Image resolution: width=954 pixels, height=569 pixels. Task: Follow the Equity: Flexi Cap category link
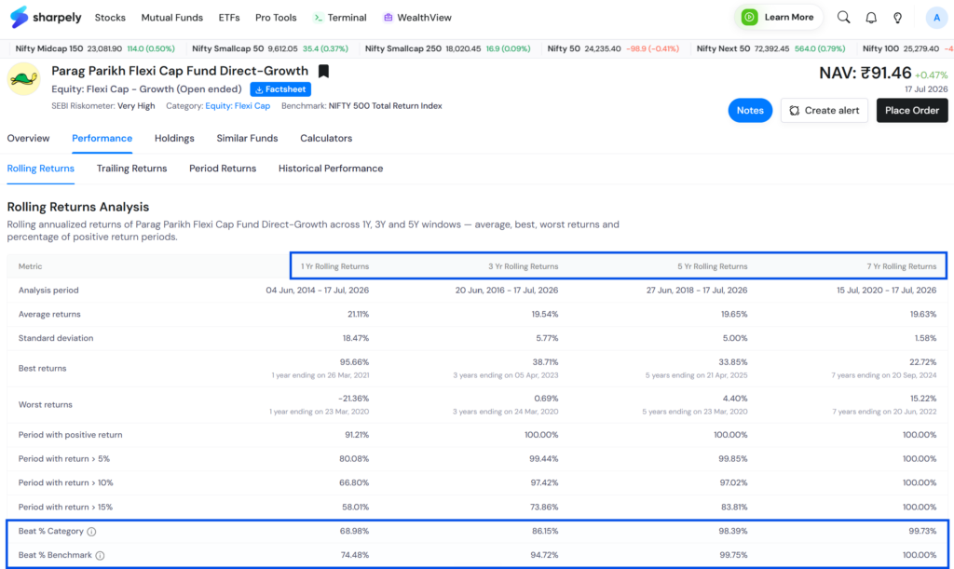pyautogui.click(x=238, y=106)
